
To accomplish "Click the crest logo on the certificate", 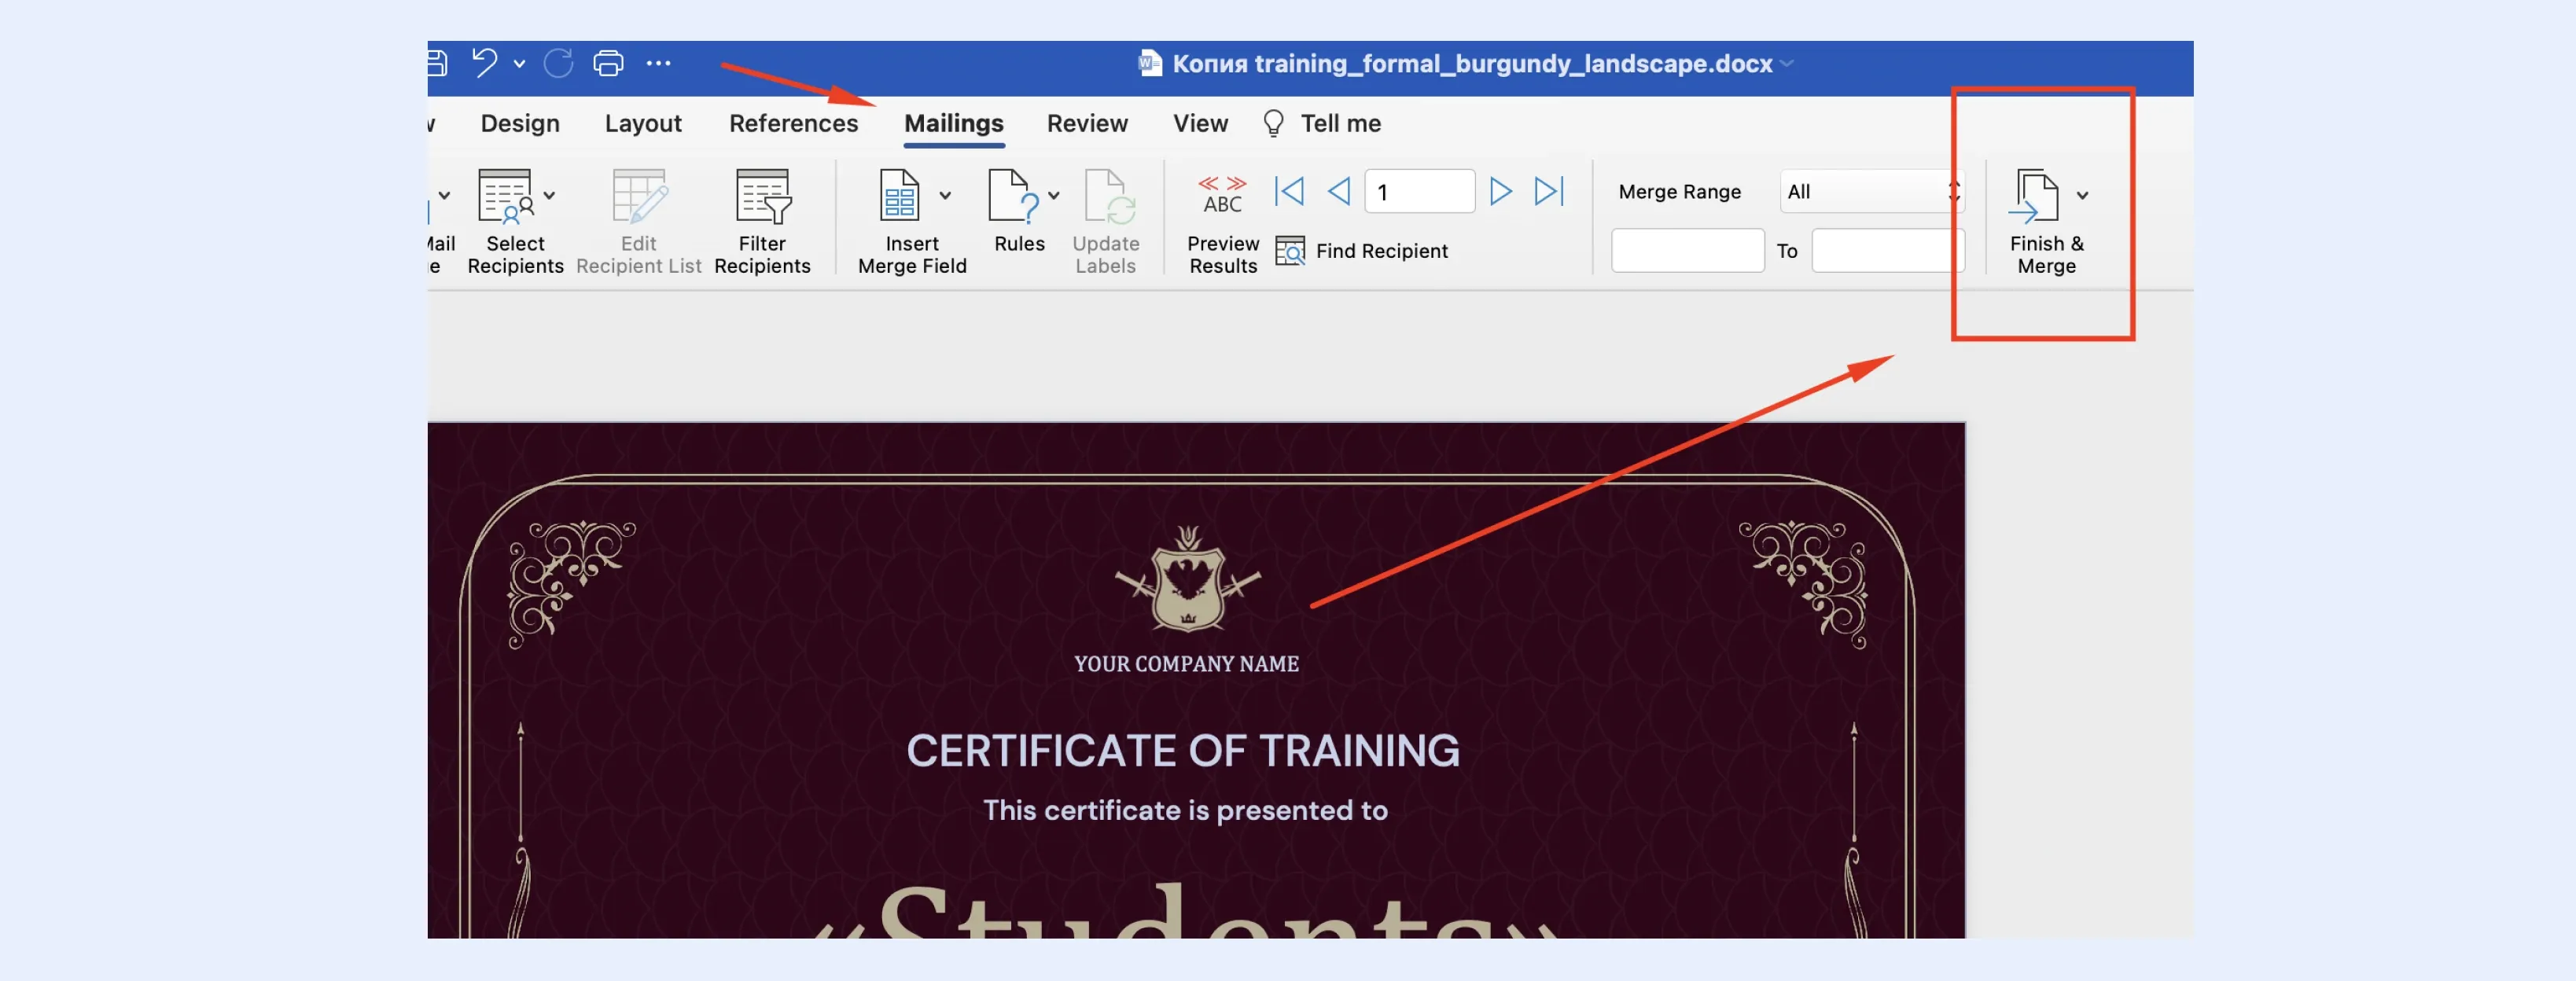I will [x=1187, y=580].
